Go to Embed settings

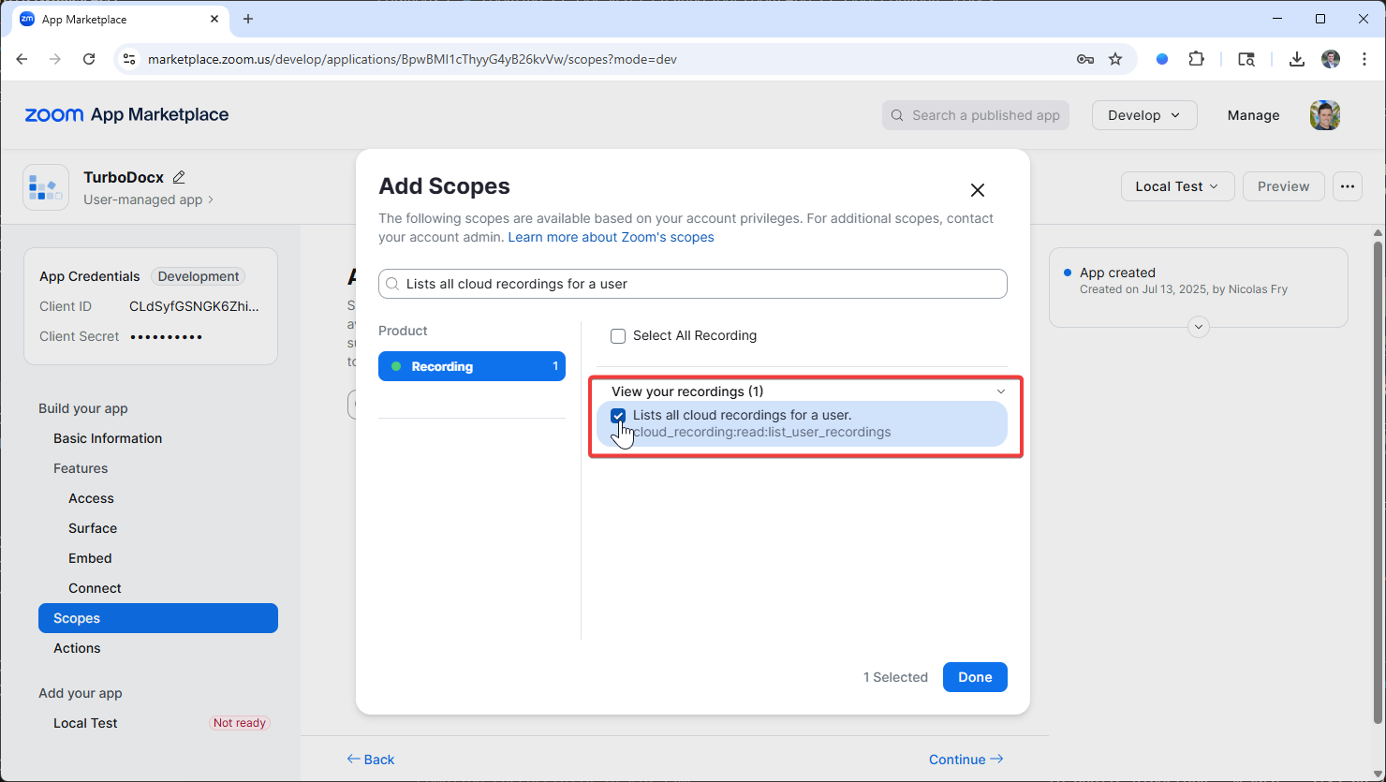pyautogui.click(x=90, y=558)
